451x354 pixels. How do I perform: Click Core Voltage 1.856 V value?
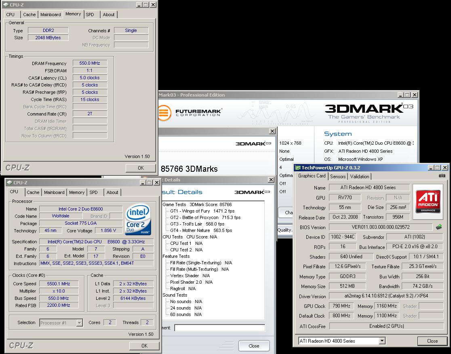108,231
